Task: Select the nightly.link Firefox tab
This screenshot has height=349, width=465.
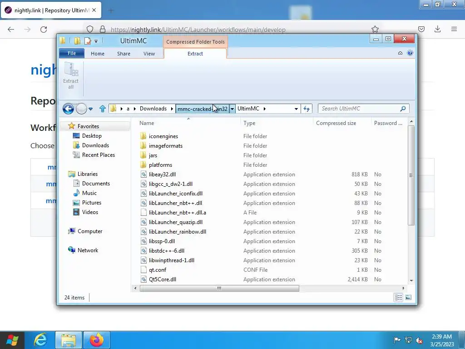Action: tap(51, 10)
